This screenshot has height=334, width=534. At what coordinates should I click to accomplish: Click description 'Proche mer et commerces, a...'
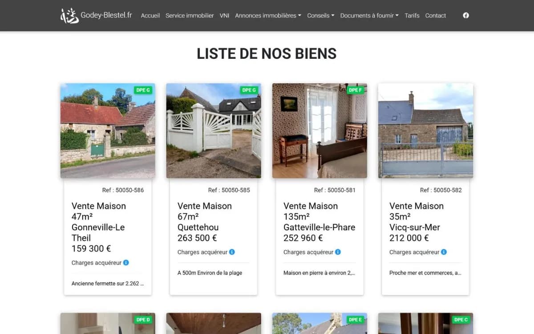[x=425, y=273]
